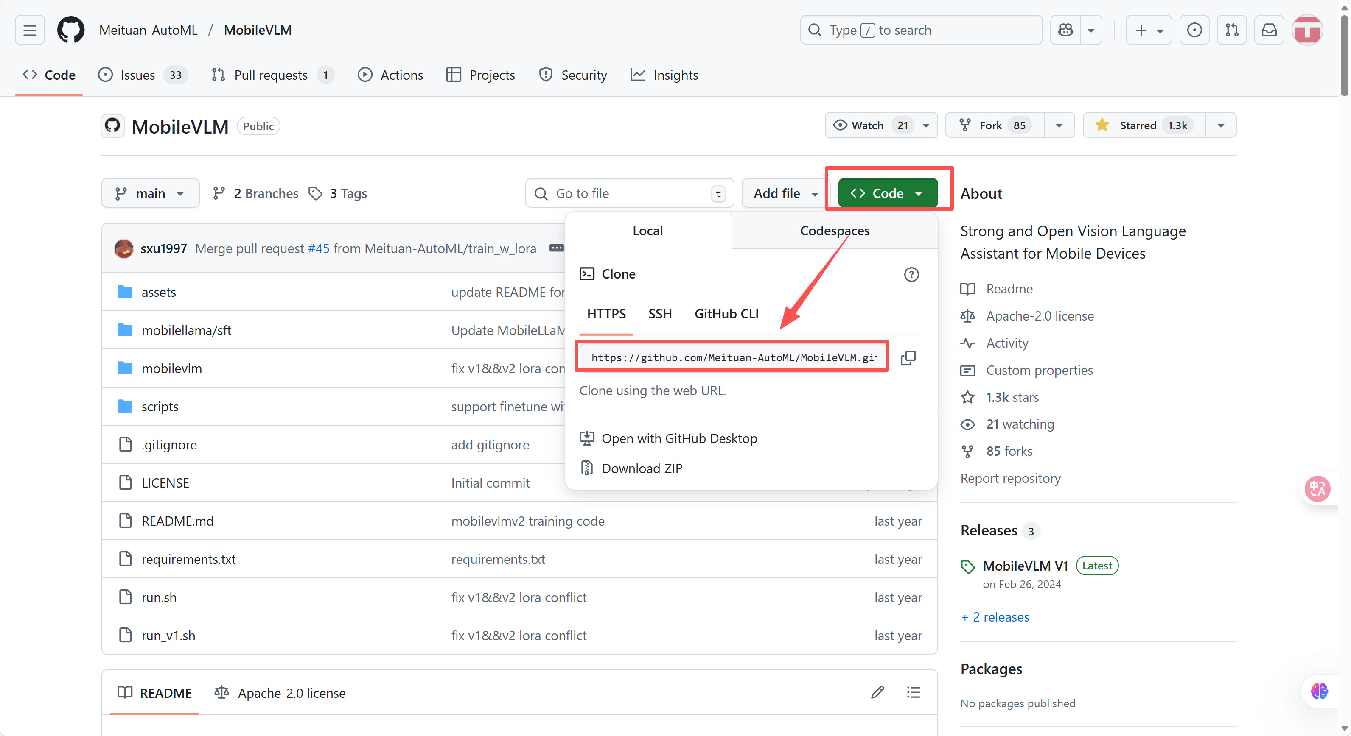Click Download ZIP
This screenshot has width=1351, height=736.
click(x=642, y=468)
